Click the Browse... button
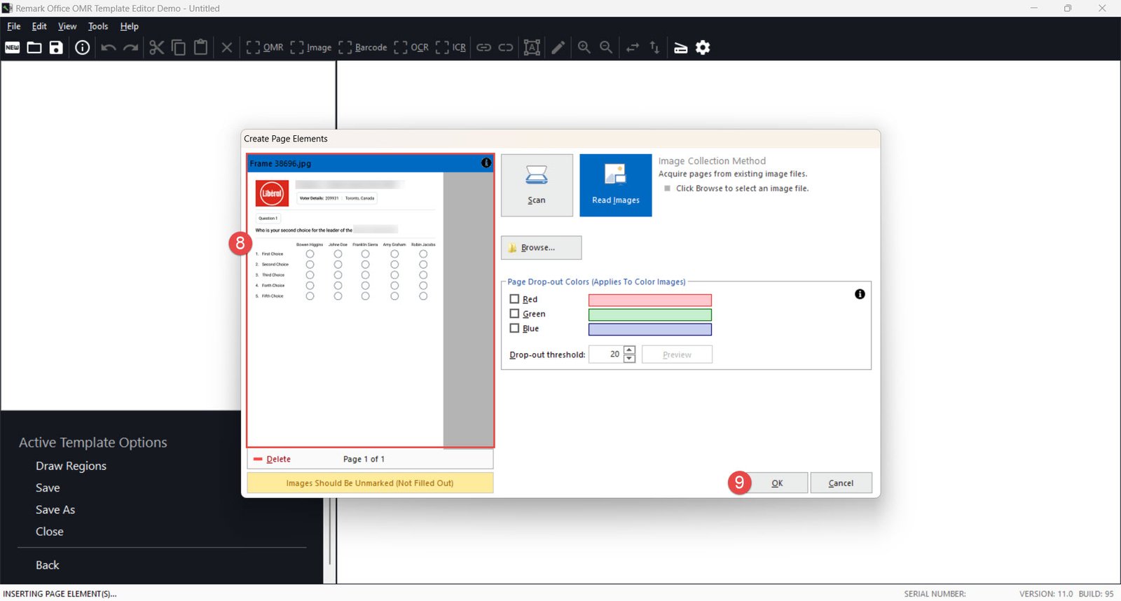This screenshot has height=601, width=1121. pyautogui.click(x=541, y=248)
